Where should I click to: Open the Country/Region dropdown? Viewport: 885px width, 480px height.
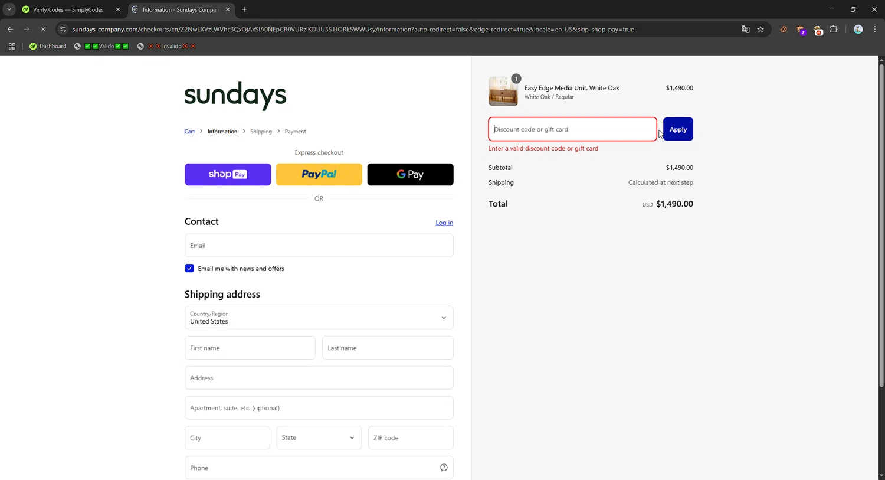pyautogui.click(x=319, y=318)
